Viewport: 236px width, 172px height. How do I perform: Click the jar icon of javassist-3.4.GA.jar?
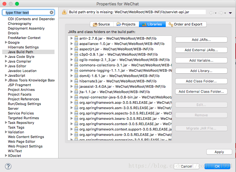[x=76, y=86]
